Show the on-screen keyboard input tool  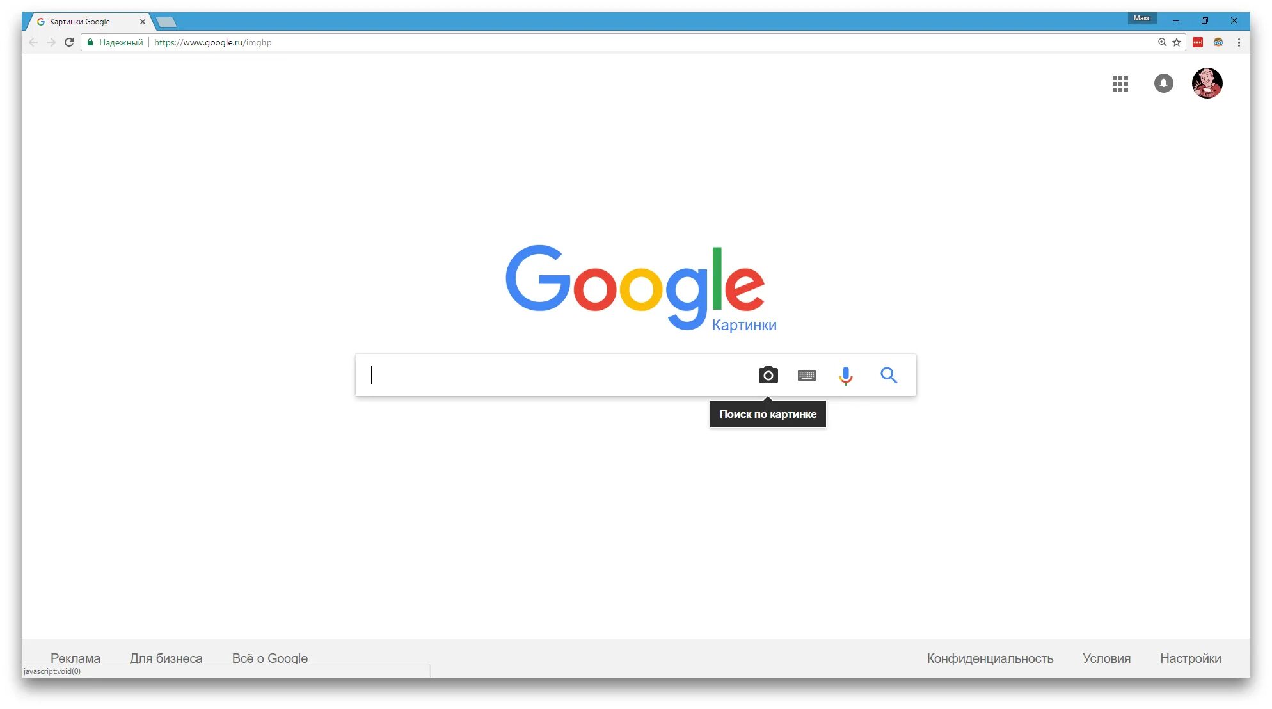[807, 376]
